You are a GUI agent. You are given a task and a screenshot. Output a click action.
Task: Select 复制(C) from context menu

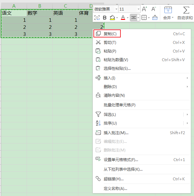(142, 34)
